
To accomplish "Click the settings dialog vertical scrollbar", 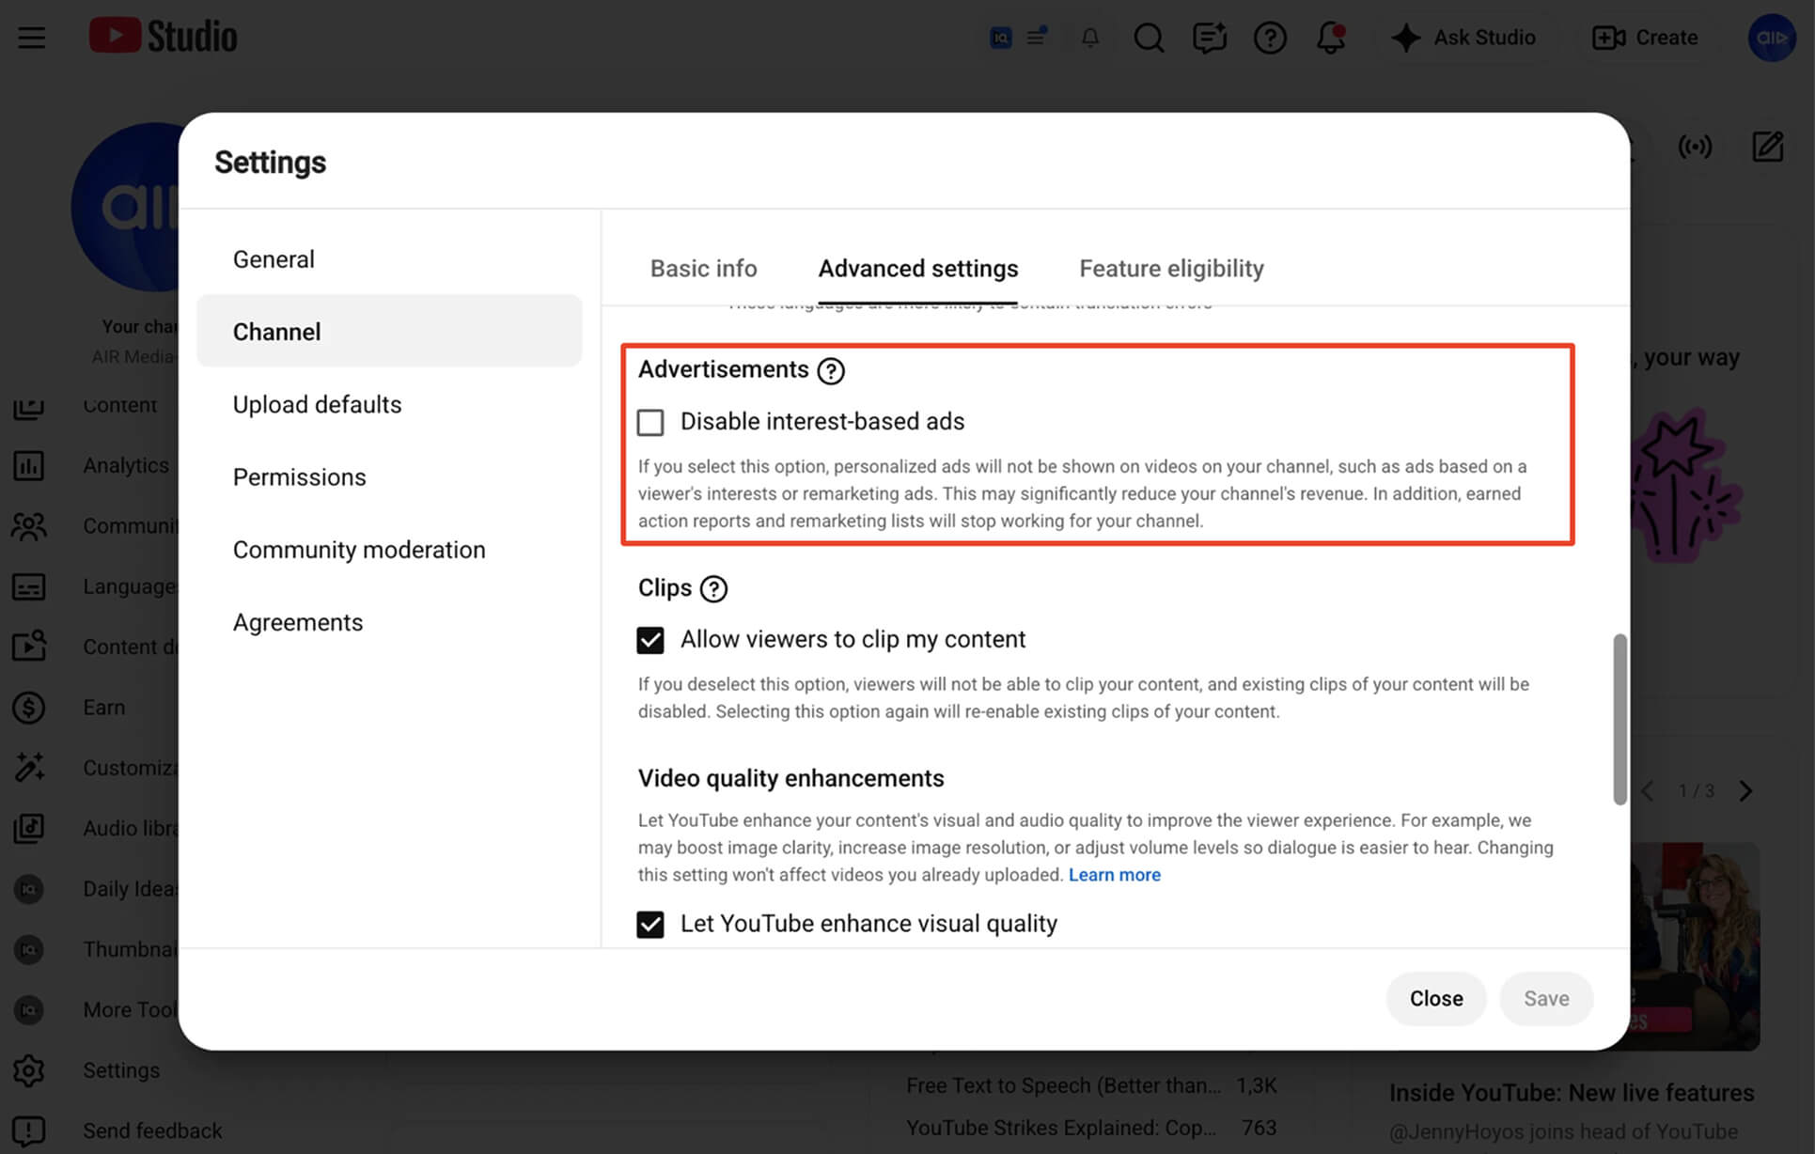I will (1619, 719).
